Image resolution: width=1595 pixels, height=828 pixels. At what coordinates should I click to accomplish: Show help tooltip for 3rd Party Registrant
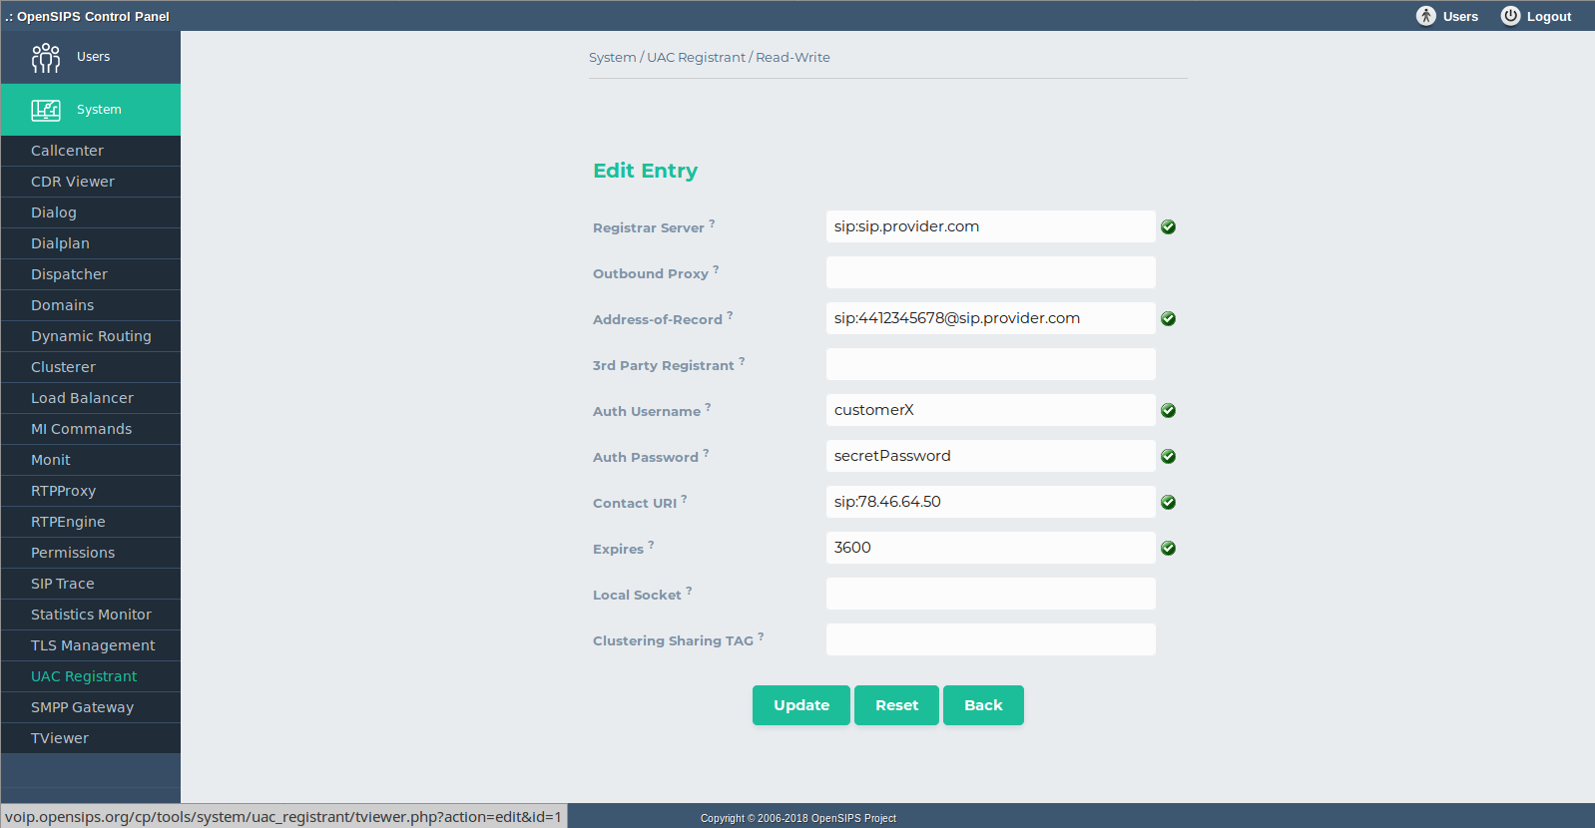[742, 361]
